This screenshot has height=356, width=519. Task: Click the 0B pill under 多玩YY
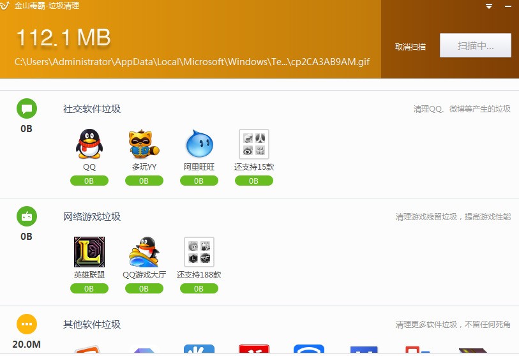(x=144, y=181)
